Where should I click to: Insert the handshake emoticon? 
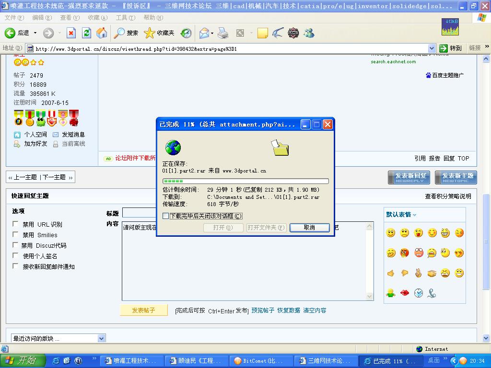[x=432, y=273]
